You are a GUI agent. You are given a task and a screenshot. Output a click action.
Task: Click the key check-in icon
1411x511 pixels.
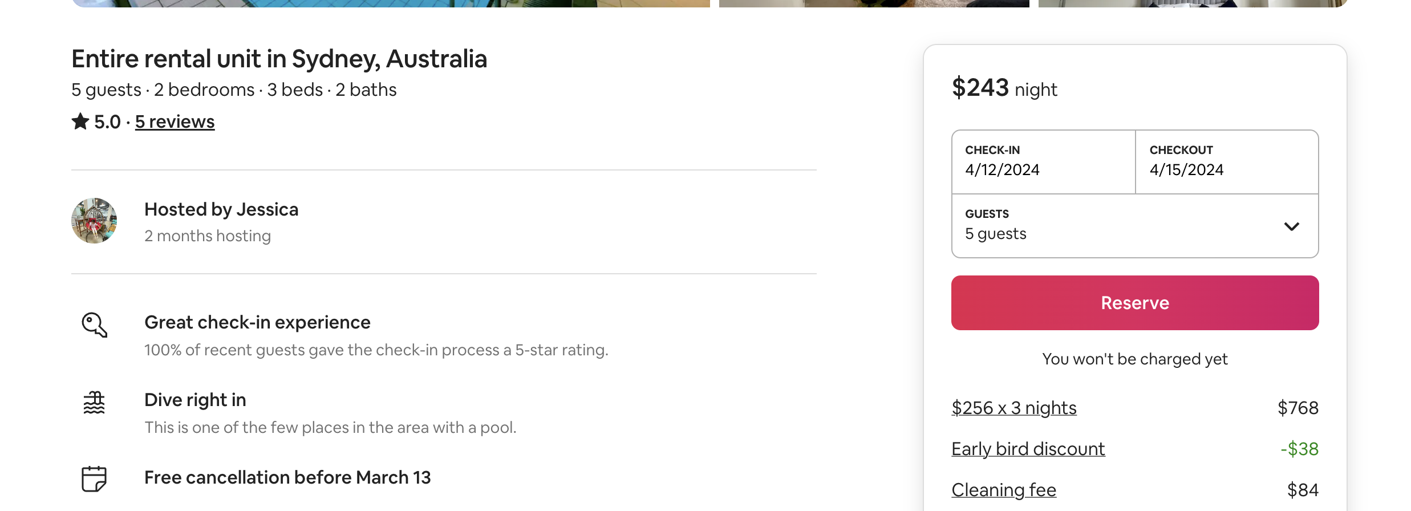coord(94,325)
